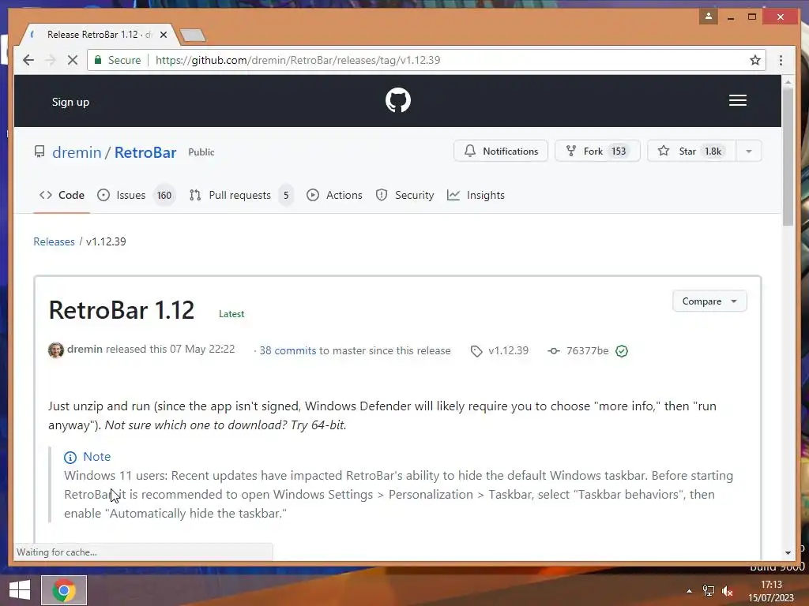This screenshot has width=809, height=606.
Task: Bookmark this page with the star icon
Action: pyautogui.click(x=754, y=60)
